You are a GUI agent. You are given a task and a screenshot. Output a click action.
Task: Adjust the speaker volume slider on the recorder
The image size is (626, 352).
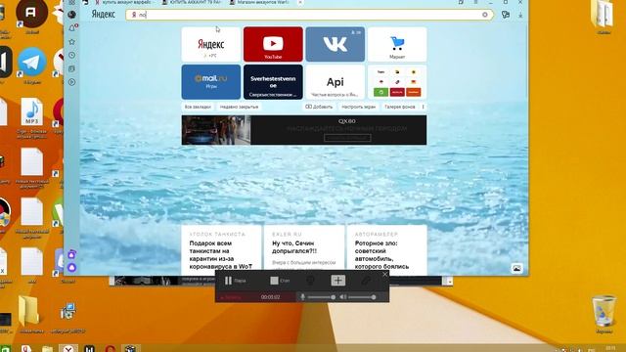pos(362,297)
